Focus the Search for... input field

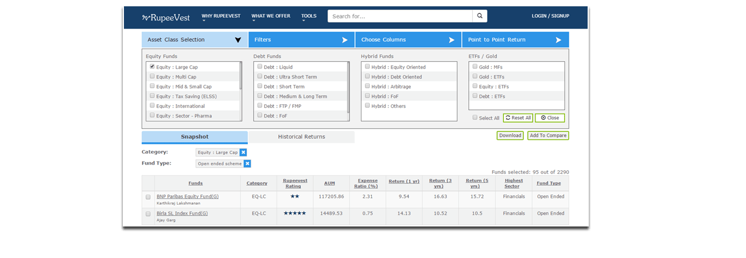pyautogui.click(x=400, y=16)
